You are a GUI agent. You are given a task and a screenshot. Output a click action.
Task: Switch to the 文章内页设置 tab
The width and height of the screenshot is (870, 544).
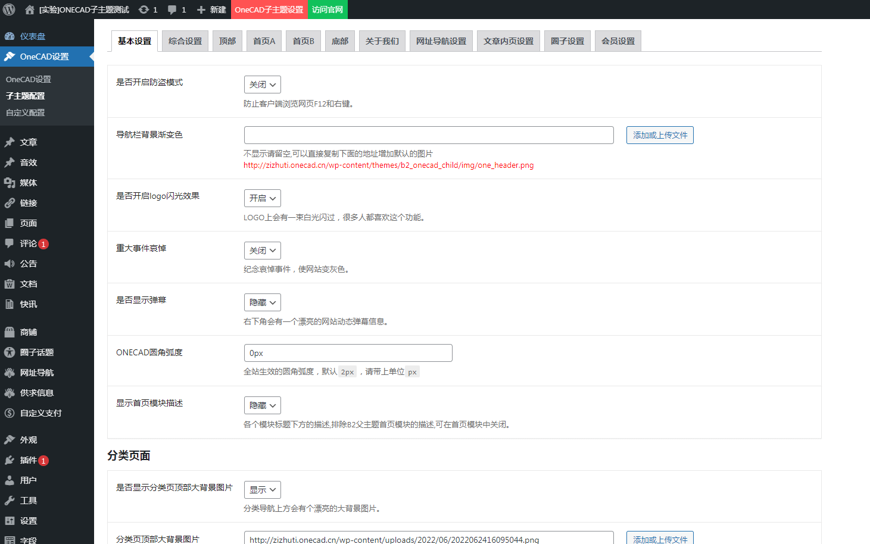(509, 41)
